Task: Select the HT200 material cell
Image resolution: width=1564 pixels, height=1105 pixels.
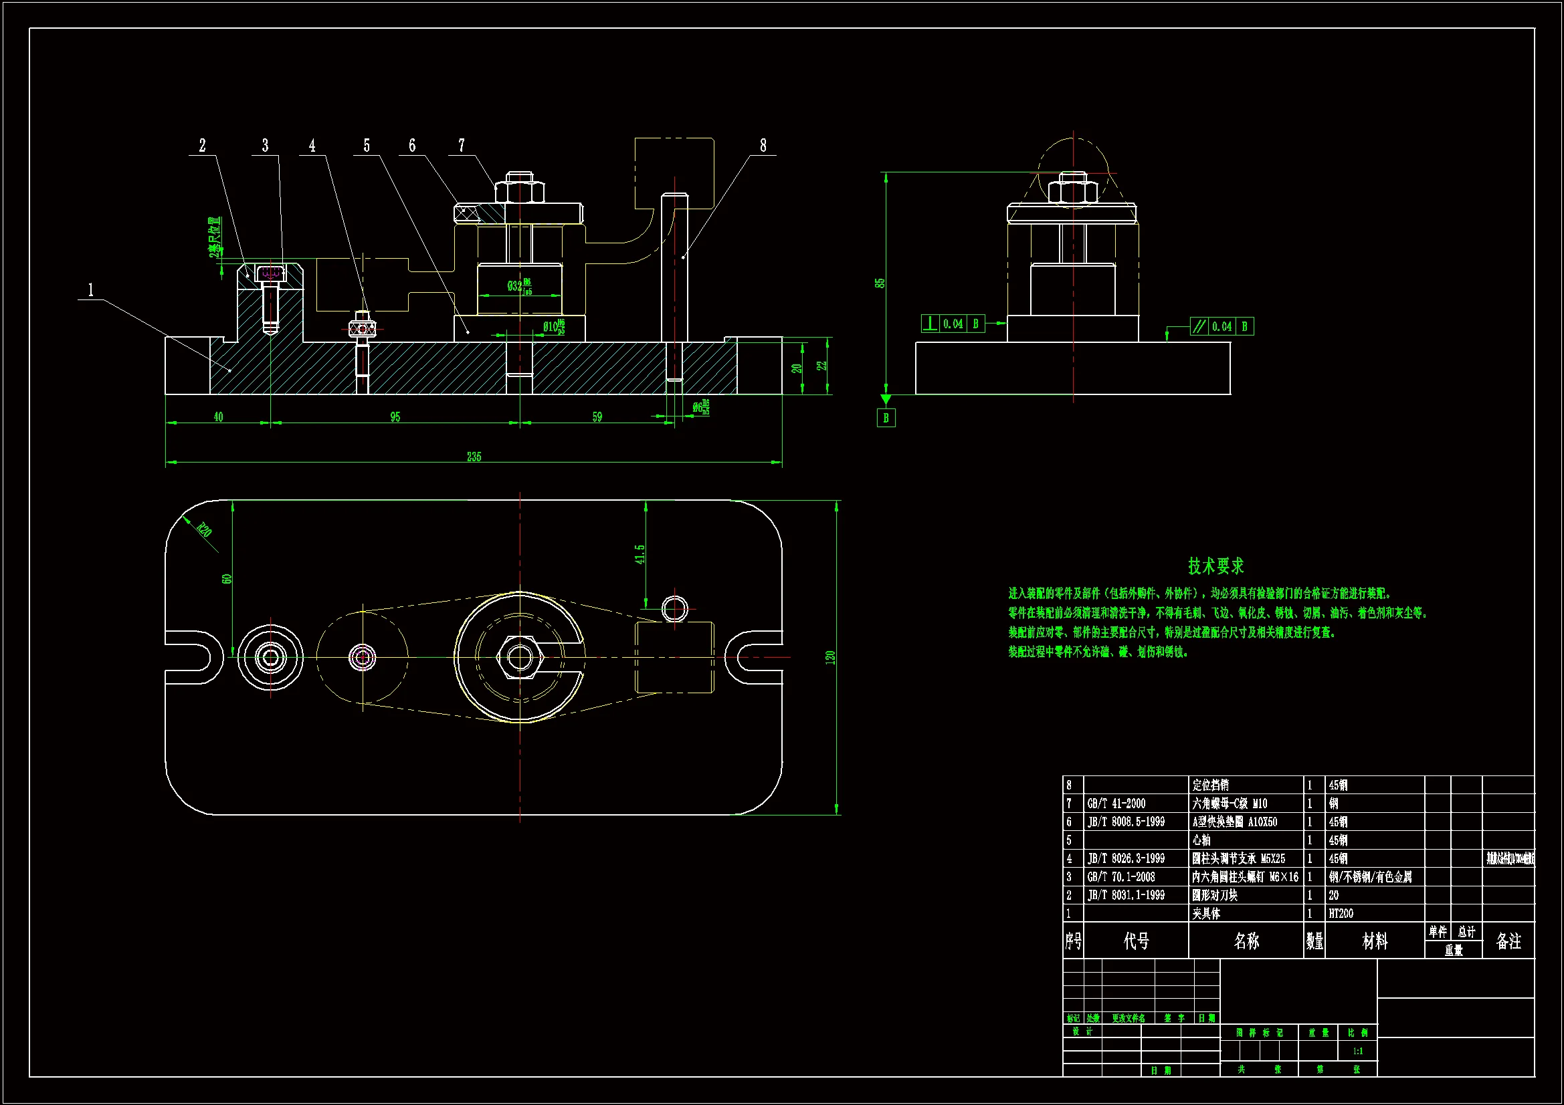Action: tap(1341, 914)
